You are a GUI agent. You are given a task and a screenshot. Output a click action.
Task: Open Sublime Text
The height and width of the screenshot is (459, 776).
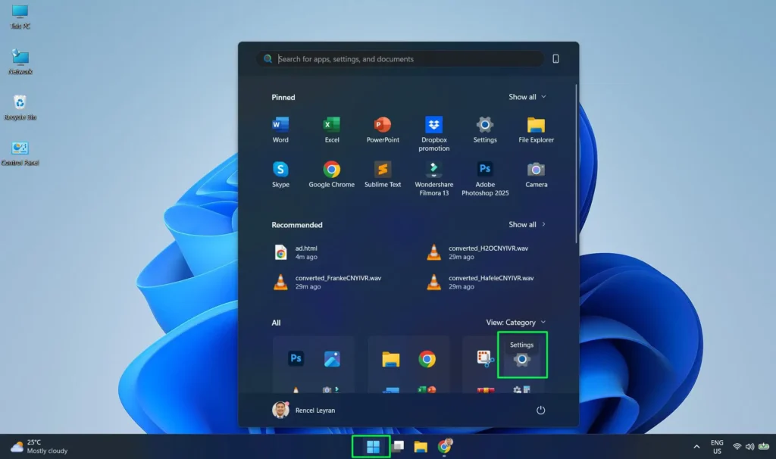(383, 171)
